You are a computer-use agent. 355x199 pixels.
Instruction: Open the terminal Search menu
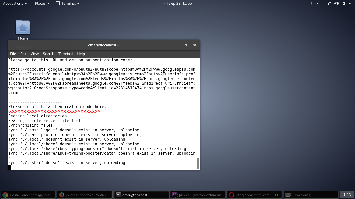49,54
